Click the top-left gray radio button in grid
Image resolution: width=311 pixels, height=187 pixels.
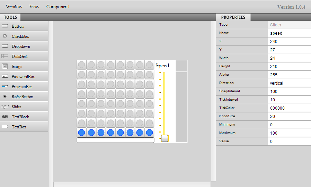pyautogui.click(x=81, y=65)
